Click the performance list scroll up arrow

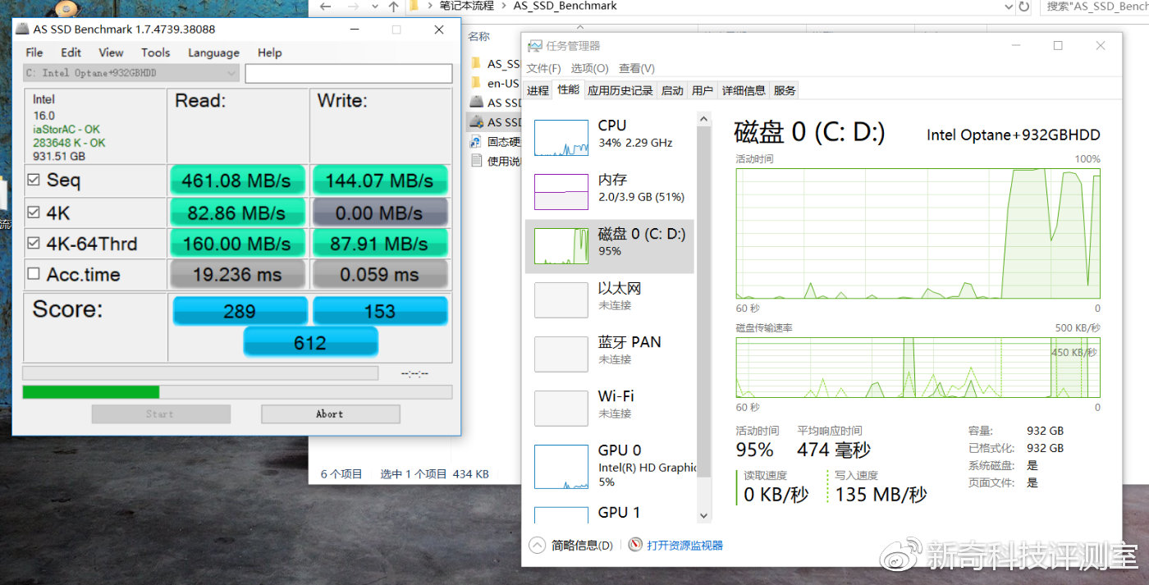(x=703, y=119)
